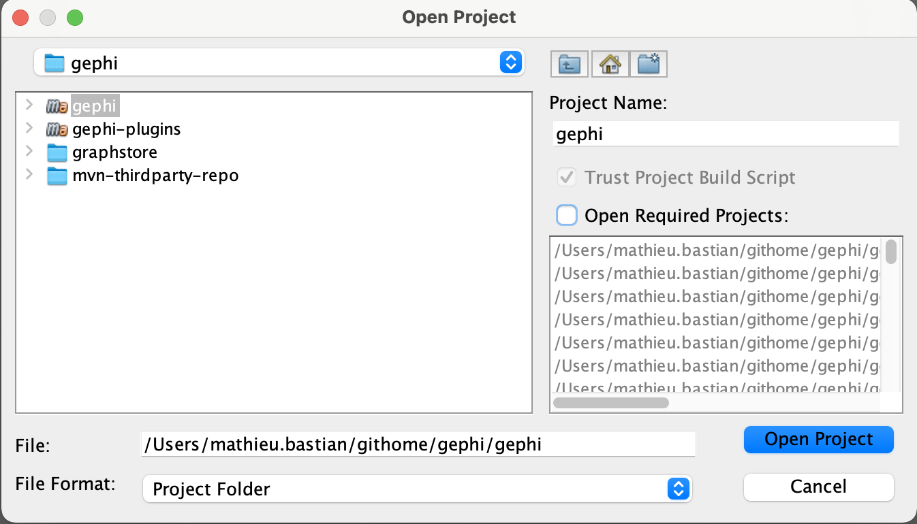This screenshot has width=917, height=524.
Task: Click the File path input field
Action: pos(418,445)
